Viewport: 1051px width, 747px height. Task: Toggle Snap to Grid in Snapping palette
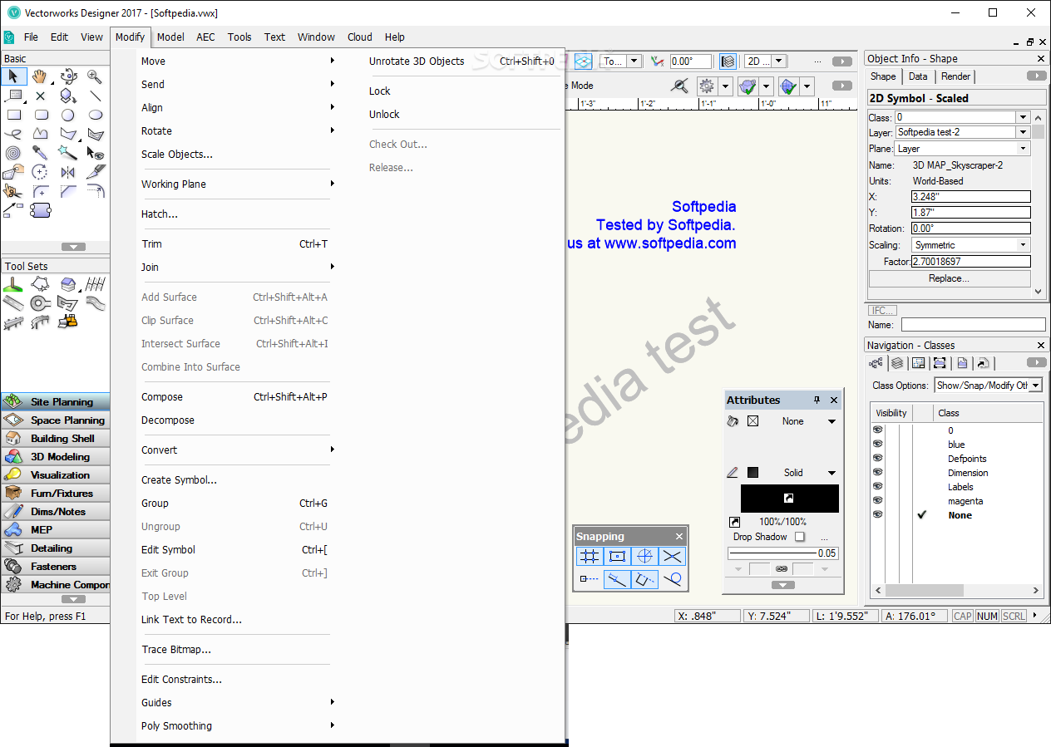[x=590, y=557]
